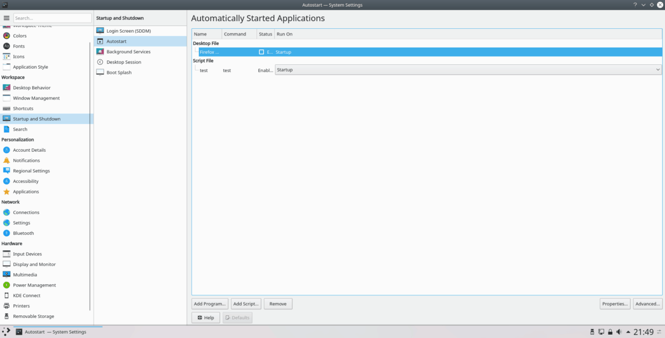The width and height of the screenshot is (665, 338).
Task: Toggle Firefox entry status checkbox
Action: tap(262, 52)
